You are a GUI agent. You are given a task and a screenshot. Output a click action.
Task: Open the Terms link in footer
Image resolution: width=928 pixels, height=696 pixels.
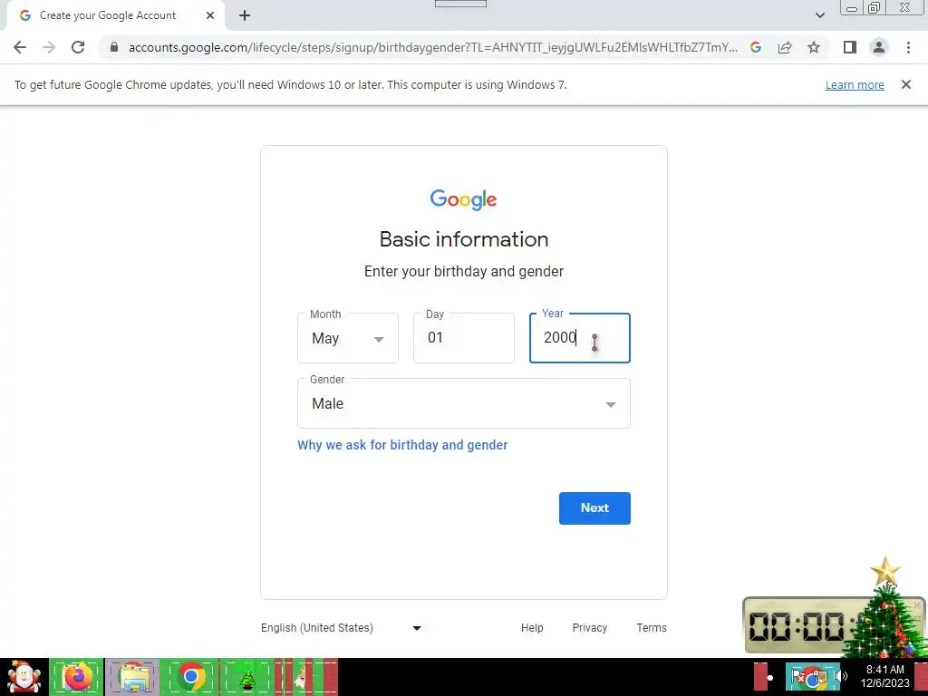(651, 628)
